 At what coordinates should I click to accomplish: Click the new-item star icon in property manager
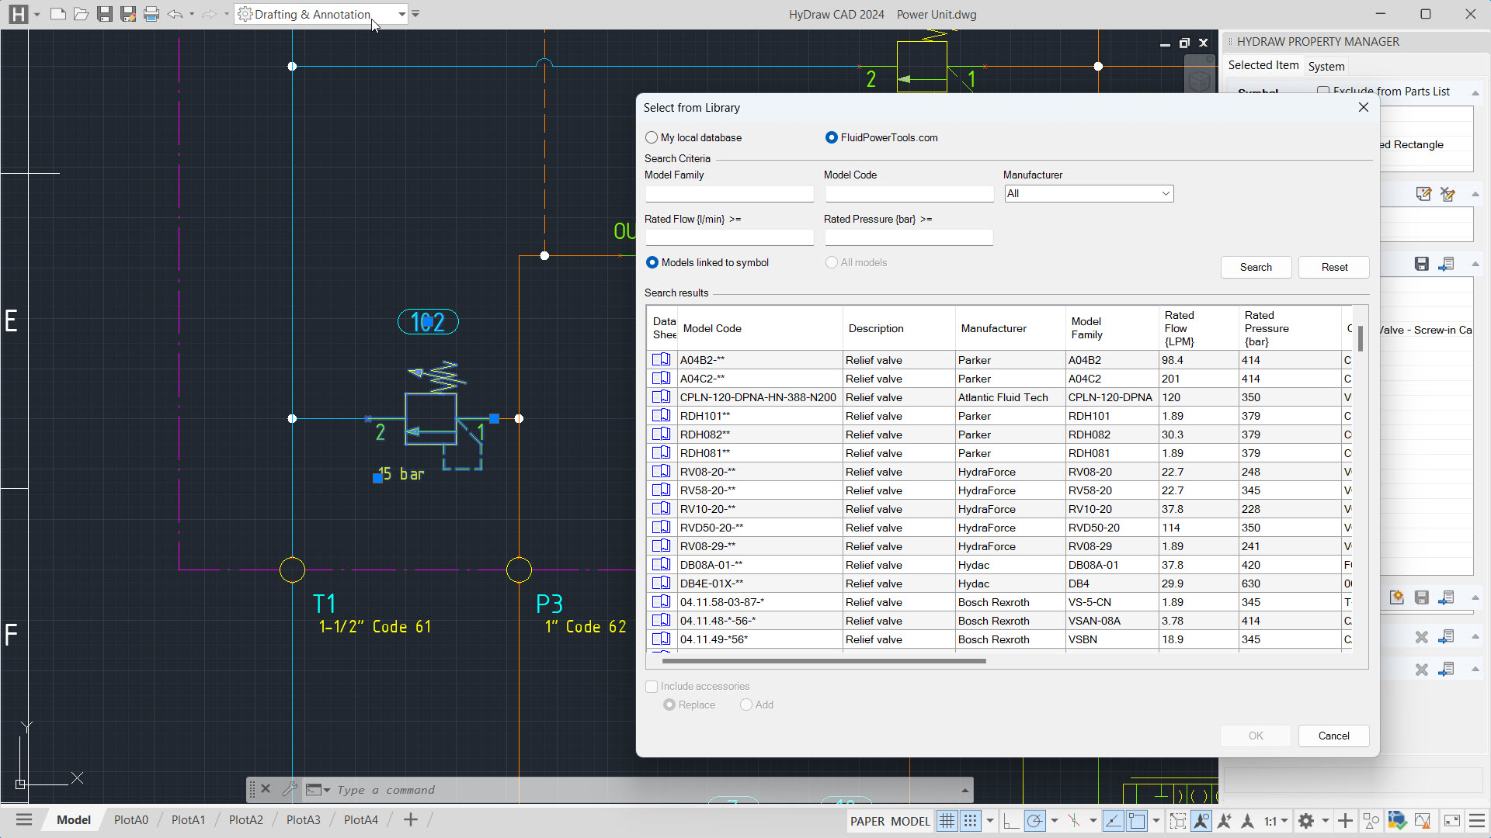[1397, 597]
